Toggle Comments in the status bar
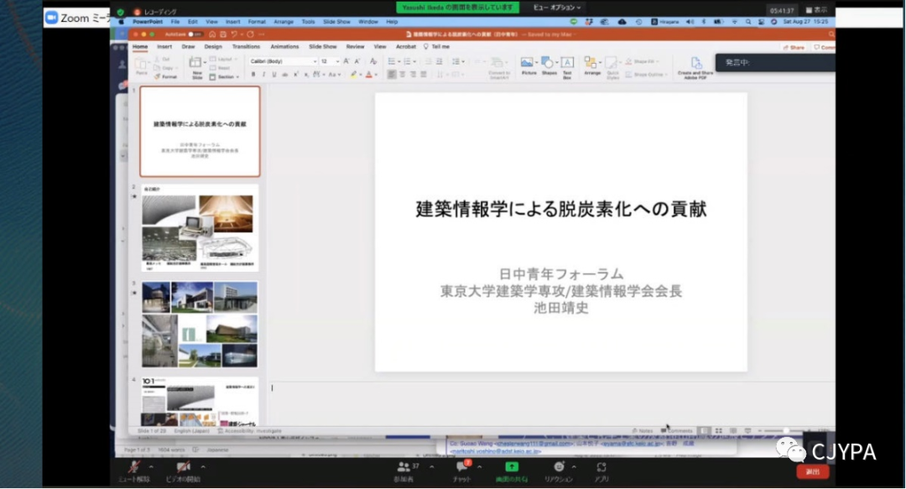 (677, 431)
